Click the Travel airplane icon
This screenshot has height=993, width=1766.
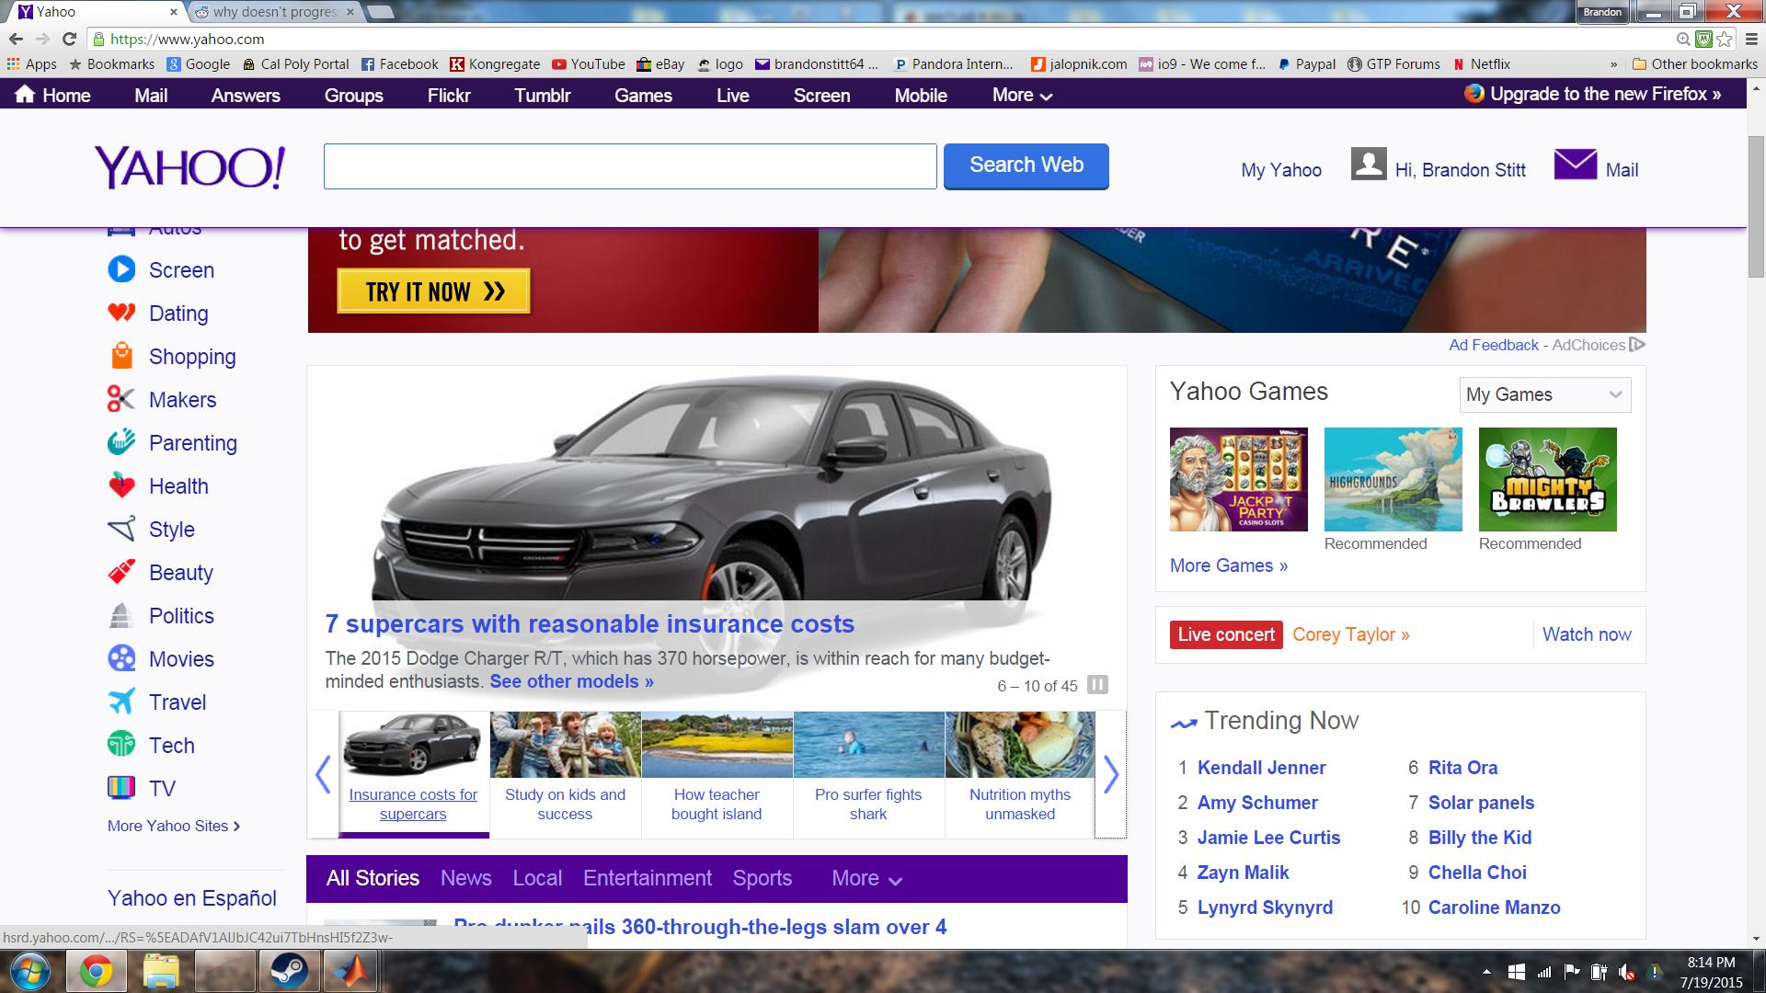tap(121, 702)
